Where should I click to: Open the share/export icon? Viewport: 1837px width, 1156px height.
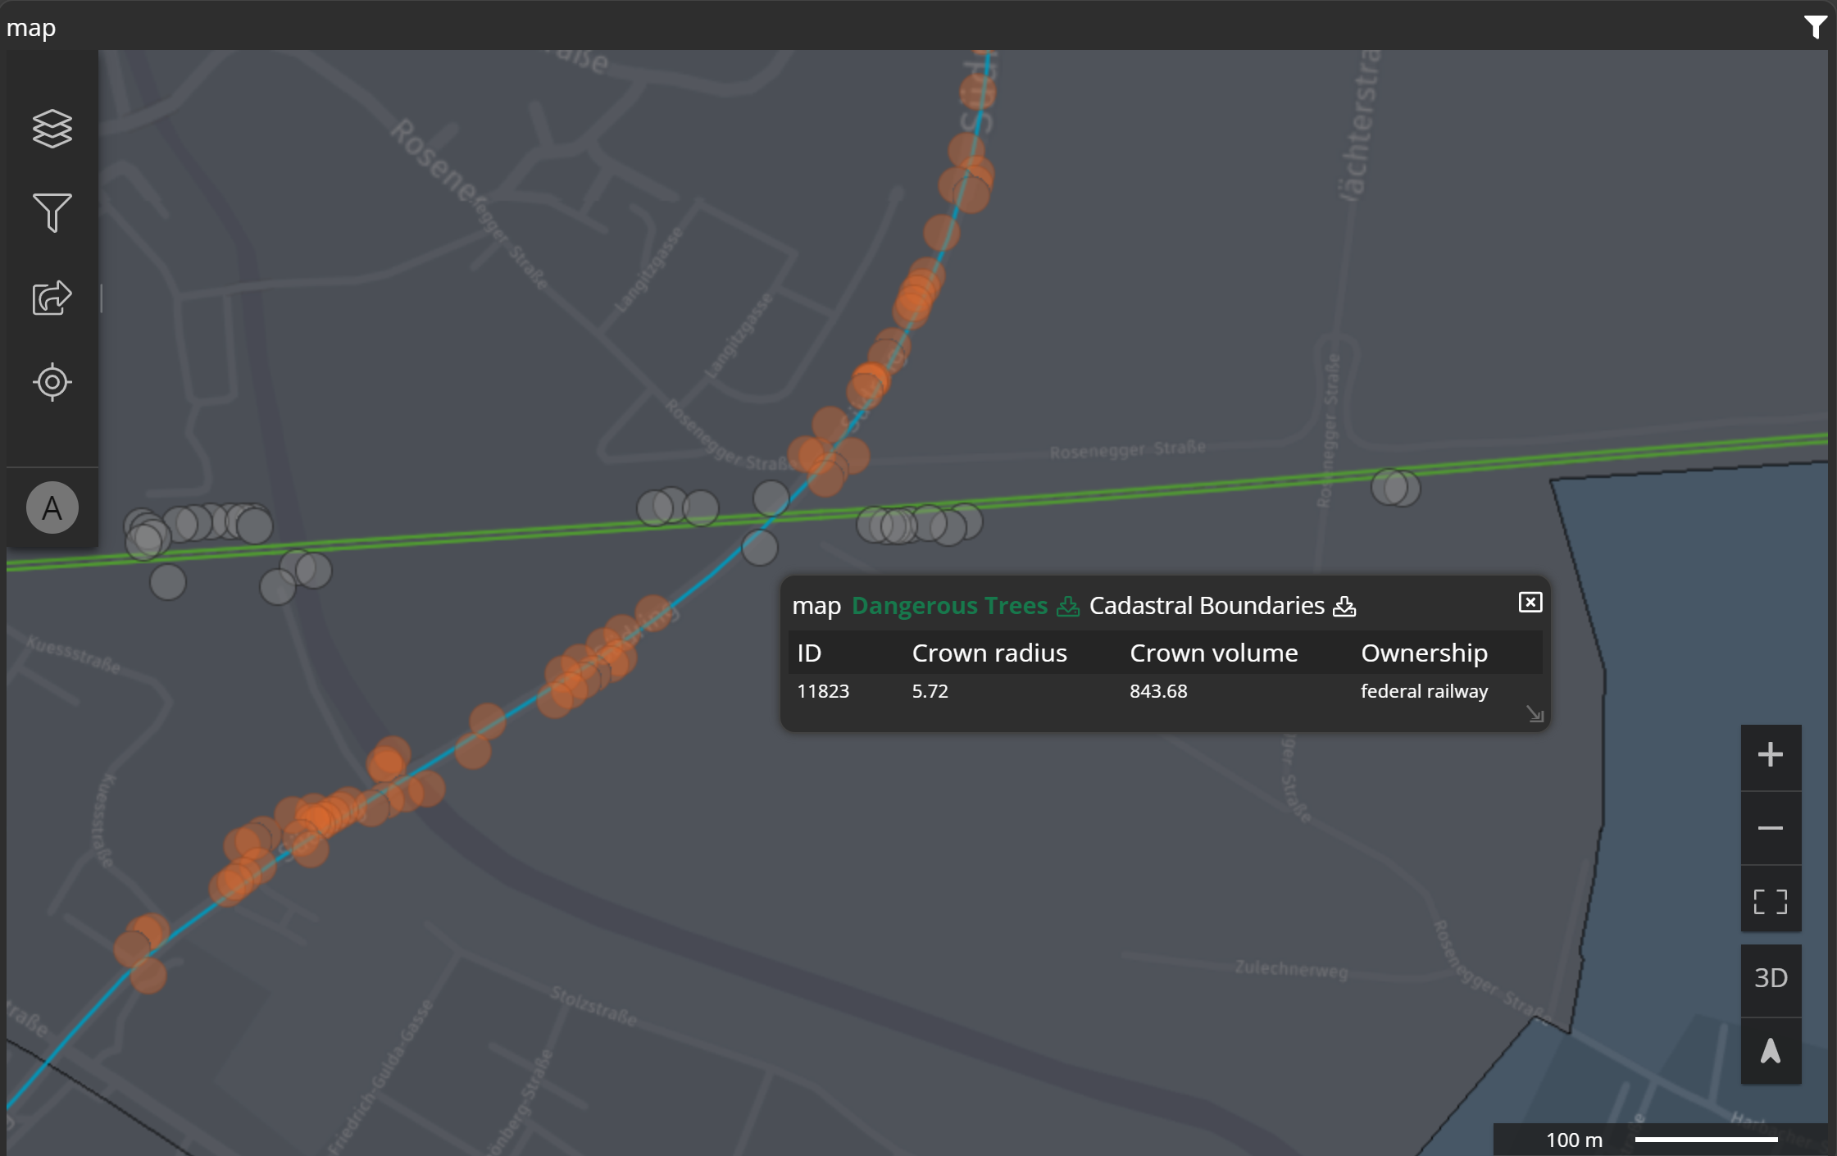click(x=52, y=298)
